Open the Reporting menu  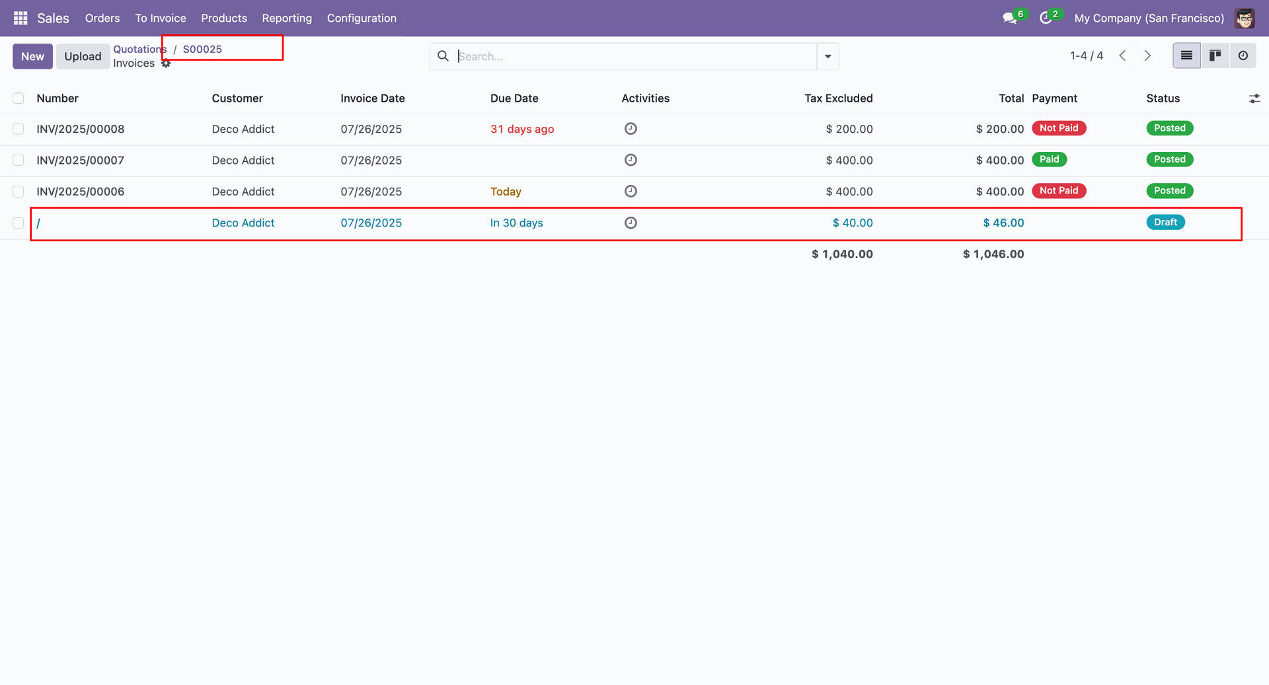[x=287, y=18]
